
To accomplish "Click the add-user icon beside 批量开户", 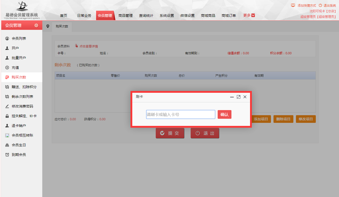I will 7,58.
